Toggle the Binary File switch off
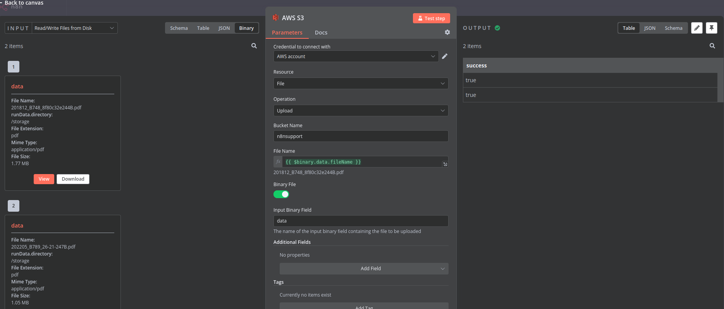724x309 pixels. tap(281, 194)
